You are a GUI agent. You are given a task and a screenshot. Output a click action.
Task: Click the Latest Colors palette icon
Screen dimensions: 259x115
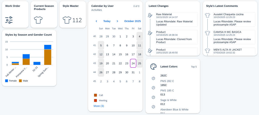(x=153, y=67)
